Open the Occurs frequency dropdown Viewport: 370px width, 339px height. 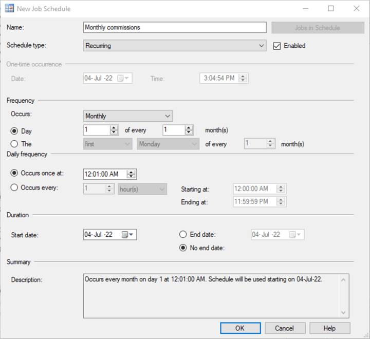tap(128, 116)
